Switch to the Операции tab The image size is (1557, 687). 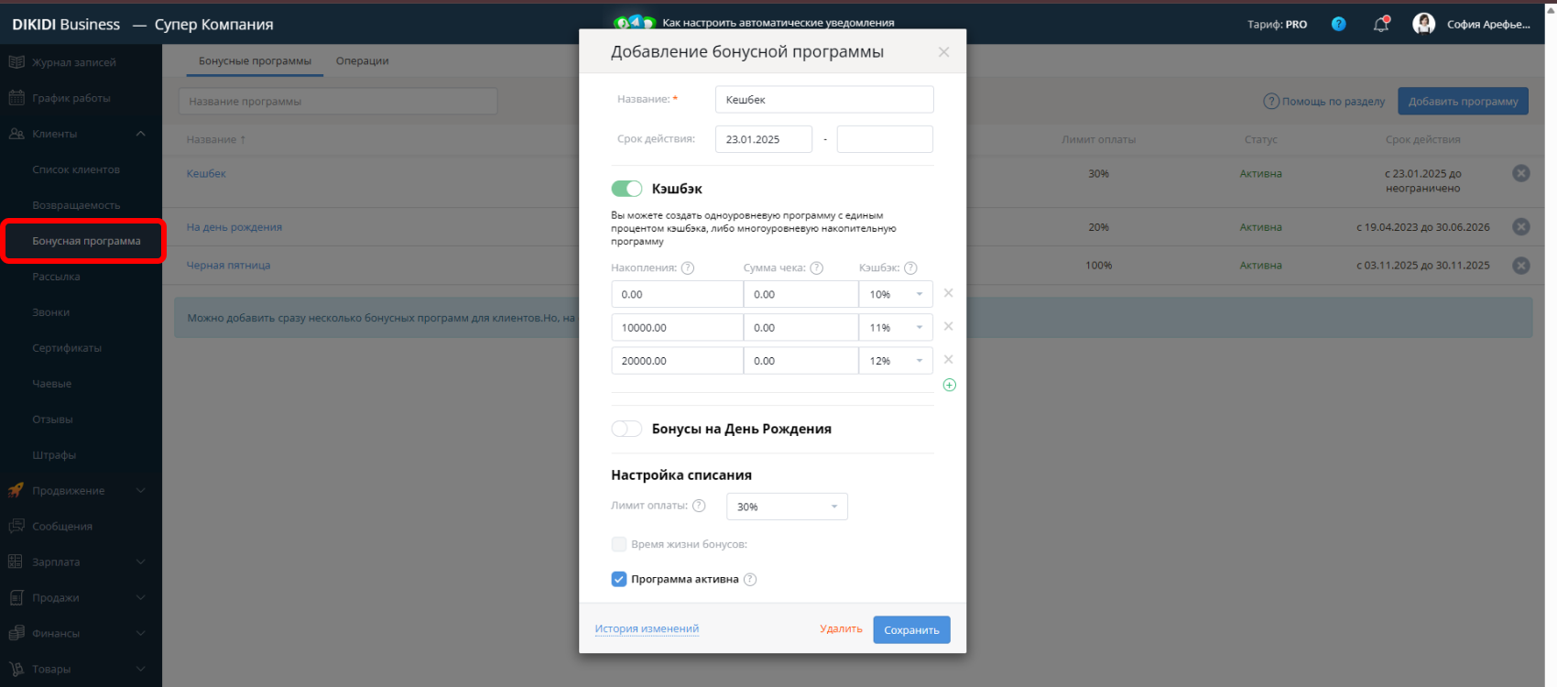pos(362,61)
